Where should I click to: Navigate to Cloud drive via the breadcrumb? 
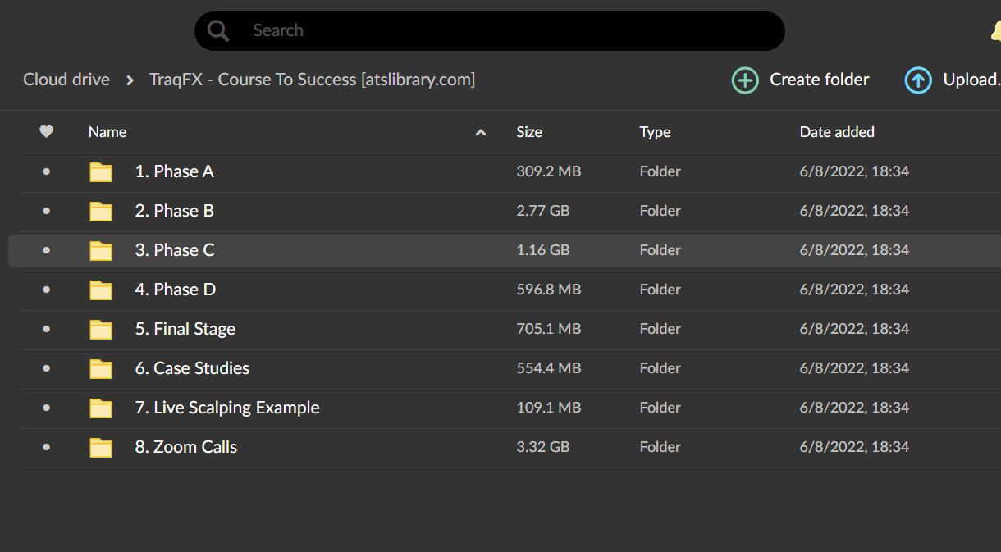(66, 80)
